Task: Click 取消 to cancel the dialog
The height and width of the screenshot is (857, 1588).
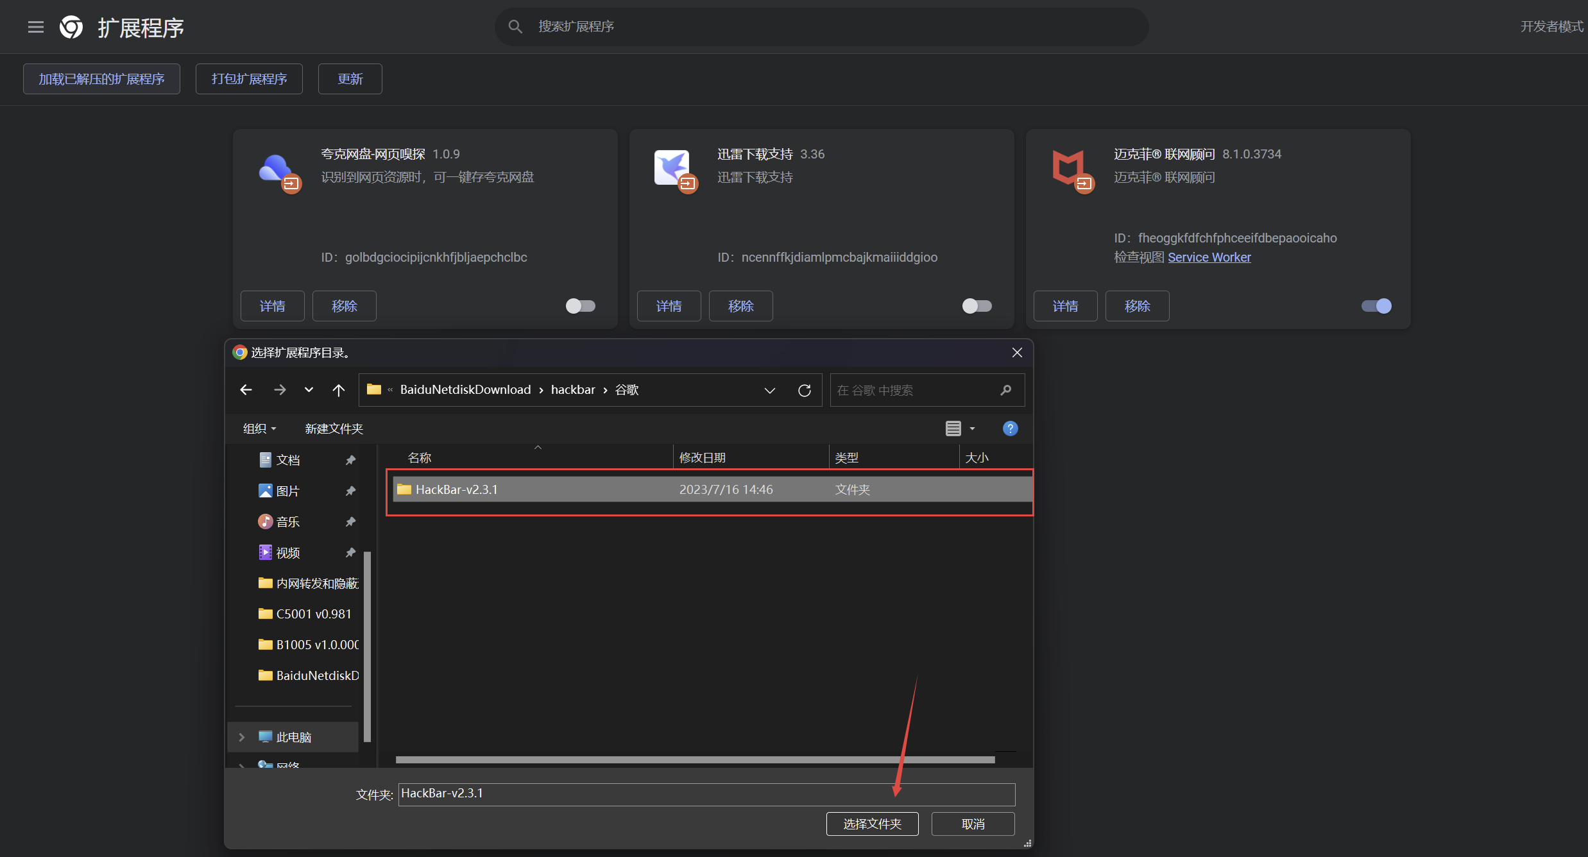Action: (973, 824)
